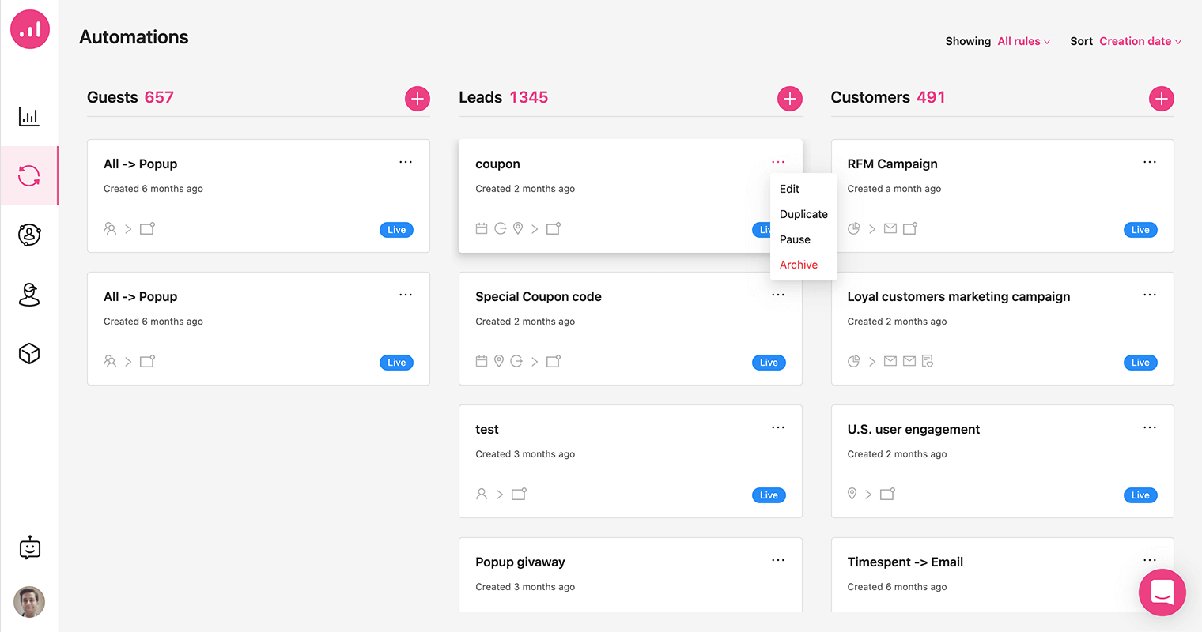
Task: Open the Popup givaway title
Action: click(x=520, y=562)
